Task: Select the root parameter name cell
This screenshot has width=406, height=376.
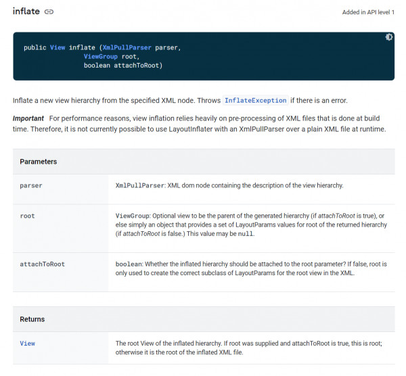Action: (61, 229)
